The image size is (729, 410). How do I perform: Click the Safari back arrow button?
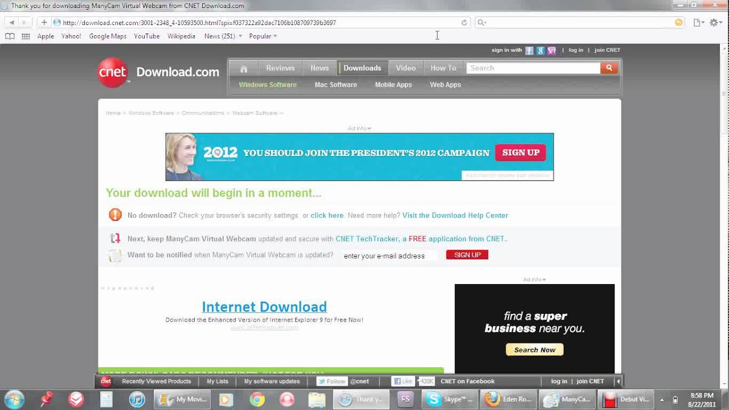click(11, 22)
